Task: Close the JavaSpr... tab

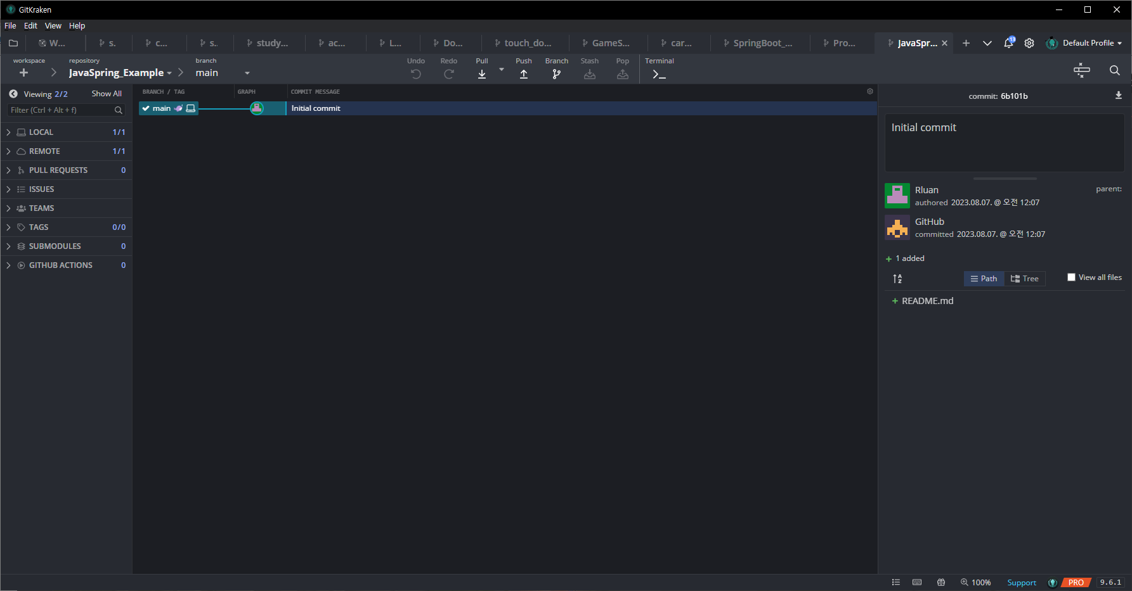Action: coord(944,43)
